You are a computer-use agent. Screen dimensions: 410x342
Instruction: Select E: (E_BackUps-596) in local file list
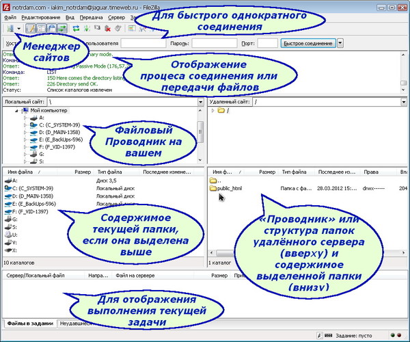pyautogui.click(x=33, y=204)
